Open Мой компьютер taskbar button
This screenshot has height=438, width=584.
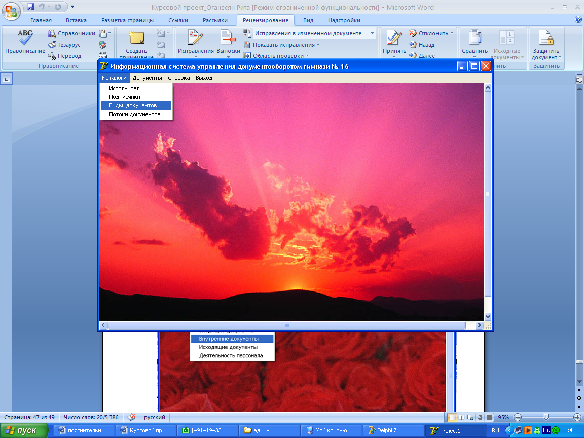coord(331,430)
